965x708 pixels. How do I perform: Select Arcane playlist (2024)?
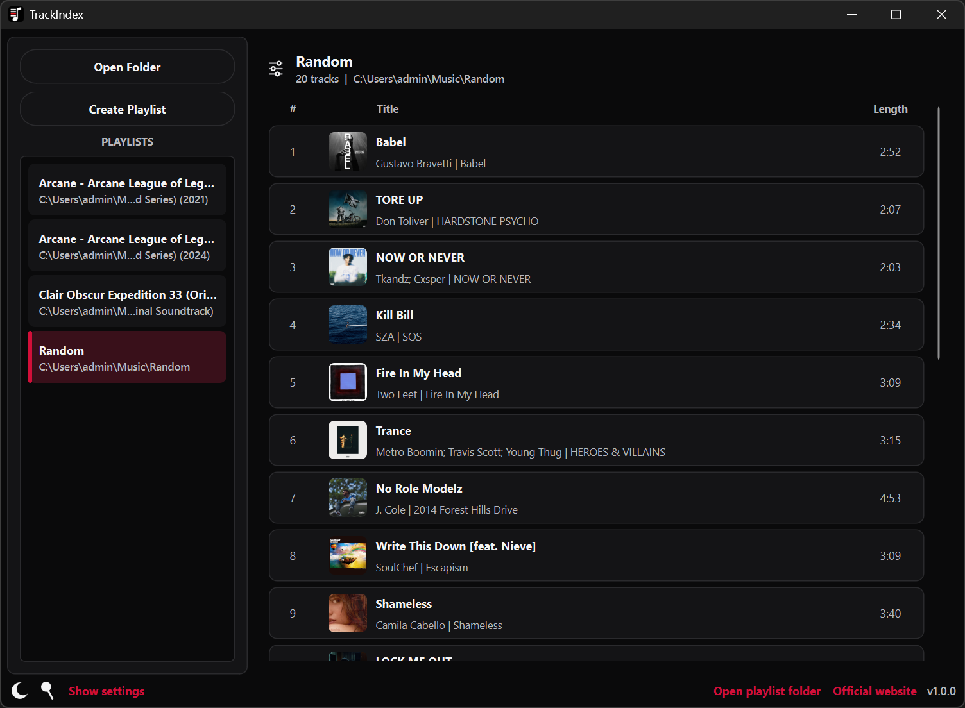(x=127, y=246)
